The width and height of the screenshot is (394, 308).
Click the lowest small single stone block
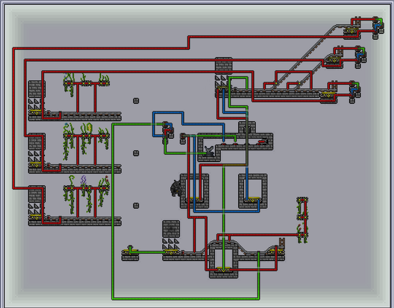point(136,206)
